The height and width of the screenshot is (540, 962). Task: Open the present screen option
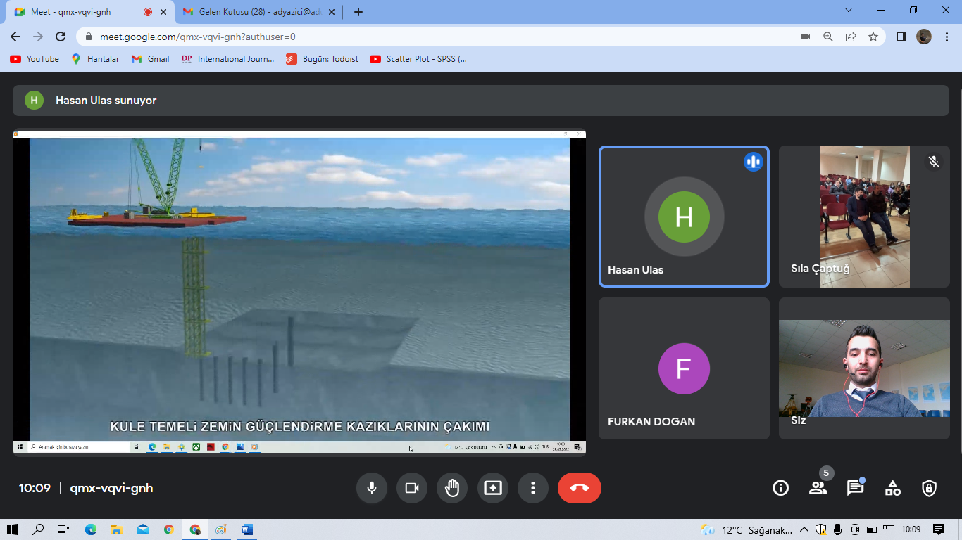point(493,488)
